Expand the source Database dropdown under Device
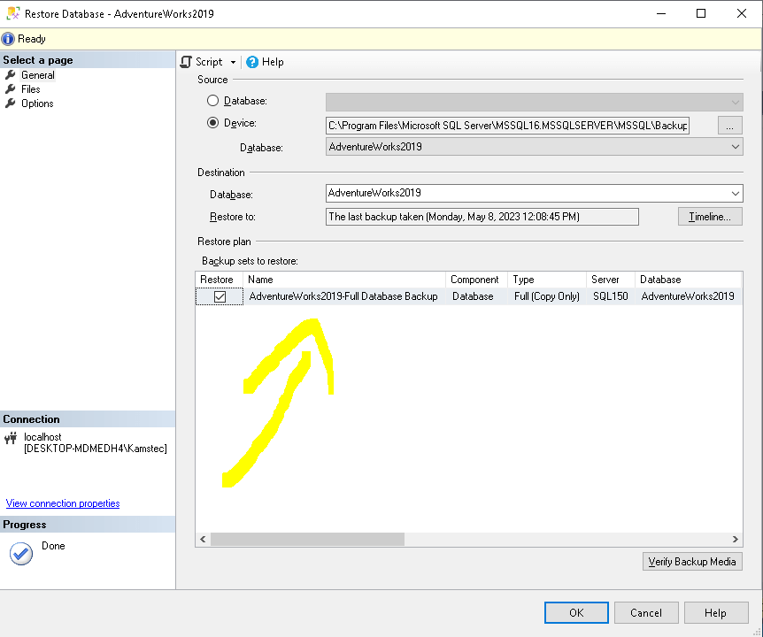 [x=736, y=147]
